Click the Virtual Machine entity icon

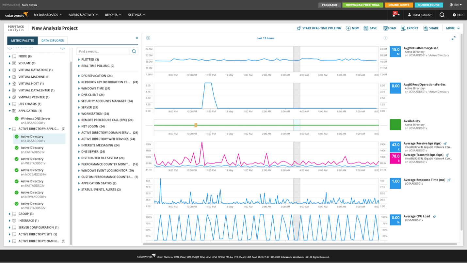click(x=14, y=77)
